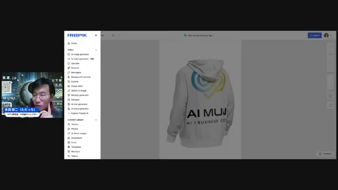
Task: Open the Designer tool icon
Action: (x=69, y=100)
